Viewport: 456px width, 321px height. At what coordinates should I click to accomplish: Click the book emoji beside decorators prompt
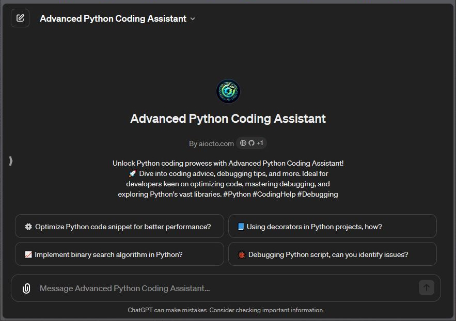pyautogui.click(x=241, y=226)
